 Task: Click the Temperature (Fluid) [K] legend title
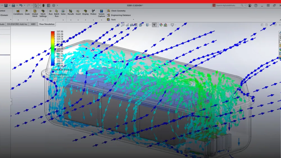[62, 70]
